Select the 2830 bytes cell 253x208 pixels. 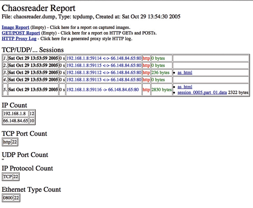click(161, 90)
